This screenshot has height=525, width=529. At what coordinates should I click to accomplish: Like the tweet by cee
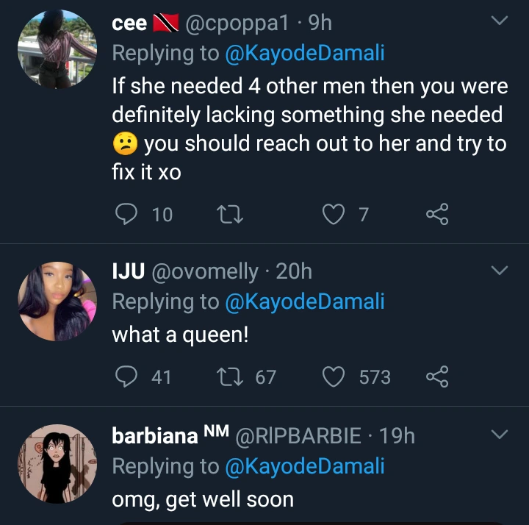point(334,214)
